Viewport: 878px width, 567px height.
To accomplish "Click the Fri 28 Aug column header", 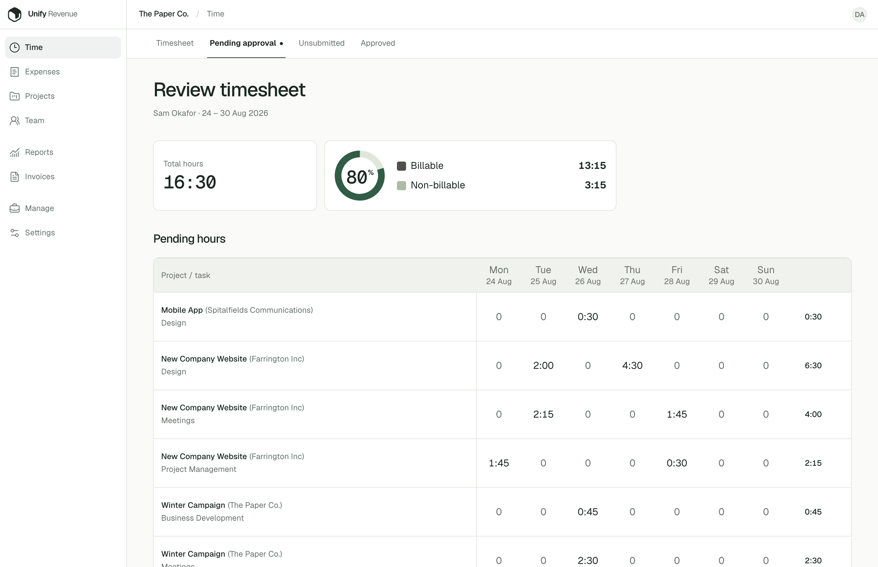I will [x=676, y=275].
